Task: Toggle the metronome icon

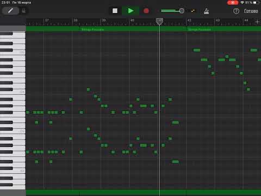Action: click(207, 11)
